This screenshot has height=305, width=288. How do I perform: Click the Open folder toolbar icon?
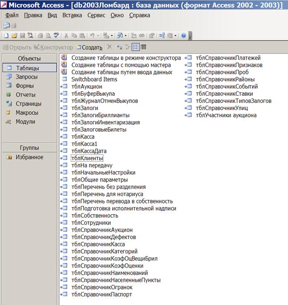point(14,36)
